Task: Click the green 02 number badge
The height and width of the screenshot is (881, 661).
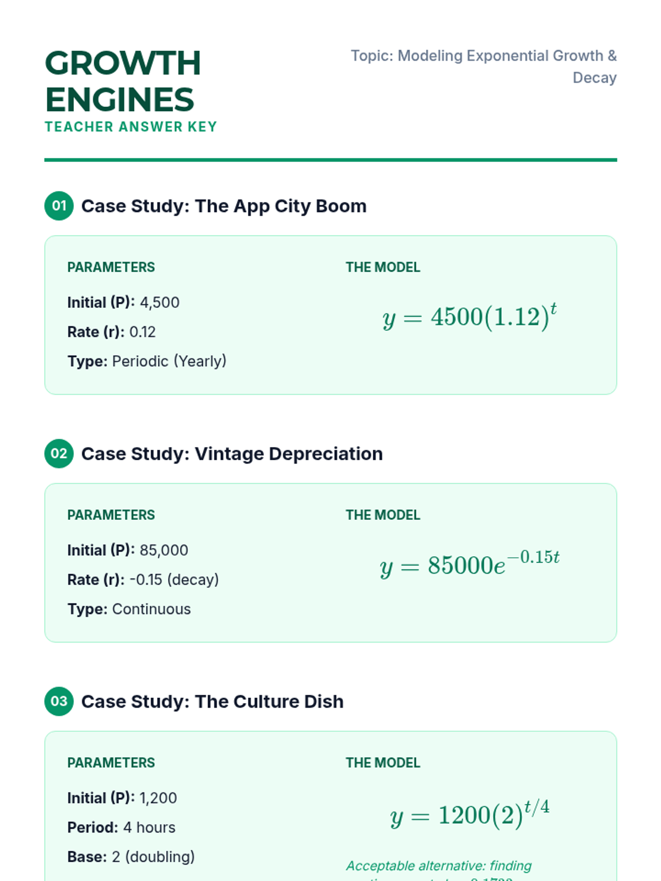Action: tap(59, 454)
